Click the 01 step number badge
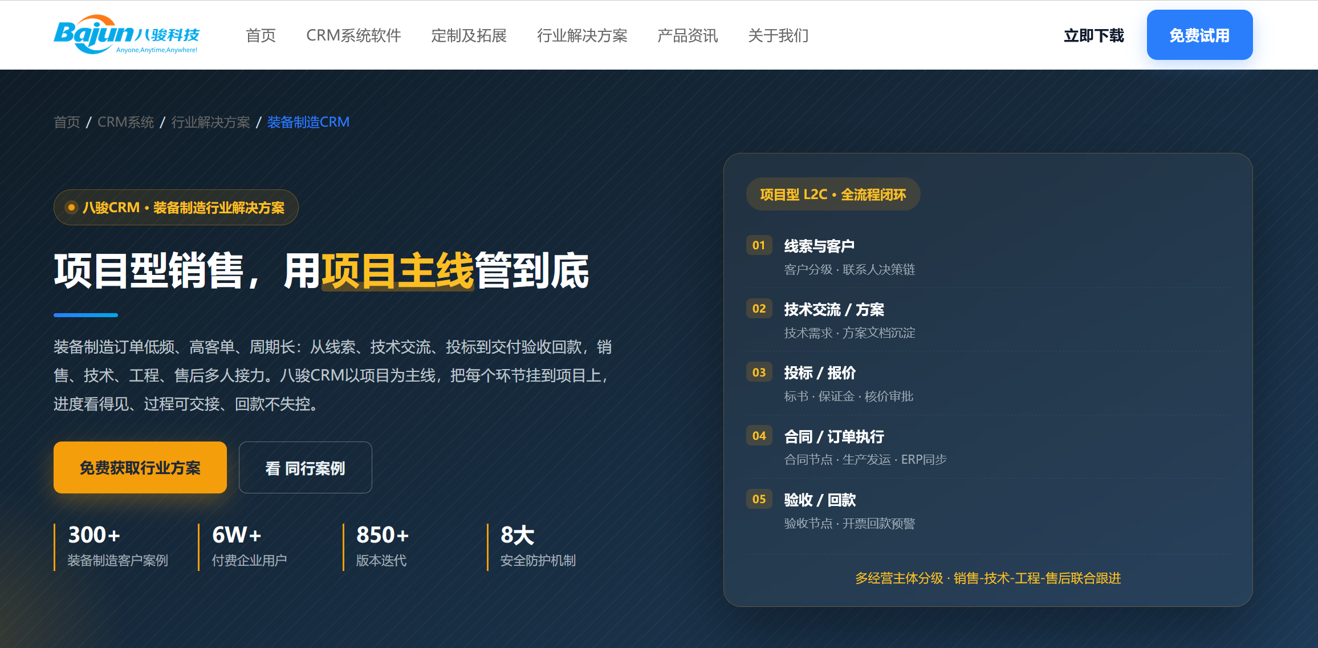 [x=759, y=245]
